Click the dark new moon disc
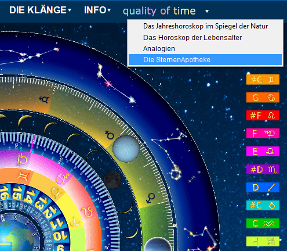The height and width of the screenshot is (251, 287). pos(112,180)
